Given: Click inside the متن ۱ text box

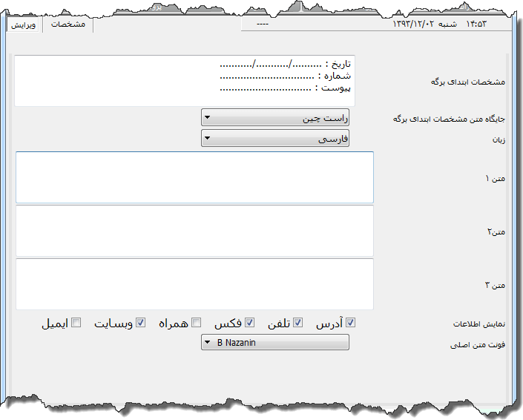Looking at the screenshot, I should [x=194, y=177].
